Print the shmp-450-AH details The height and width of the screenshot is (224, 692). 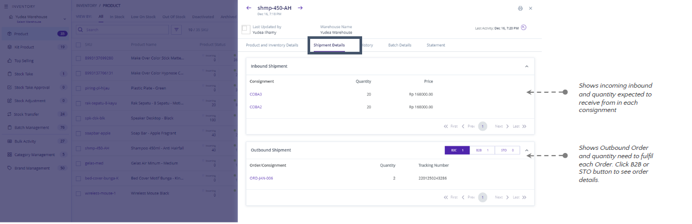520,8
